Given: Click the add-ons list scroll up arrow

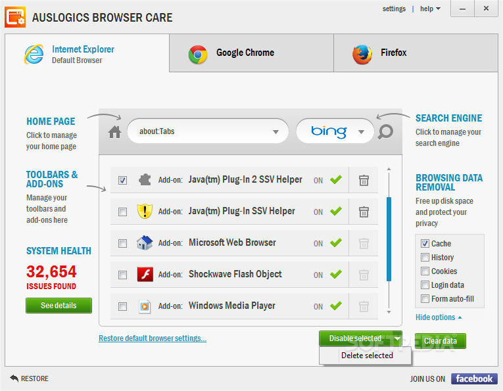Looking at the screenshot, I should pos(389,169).
